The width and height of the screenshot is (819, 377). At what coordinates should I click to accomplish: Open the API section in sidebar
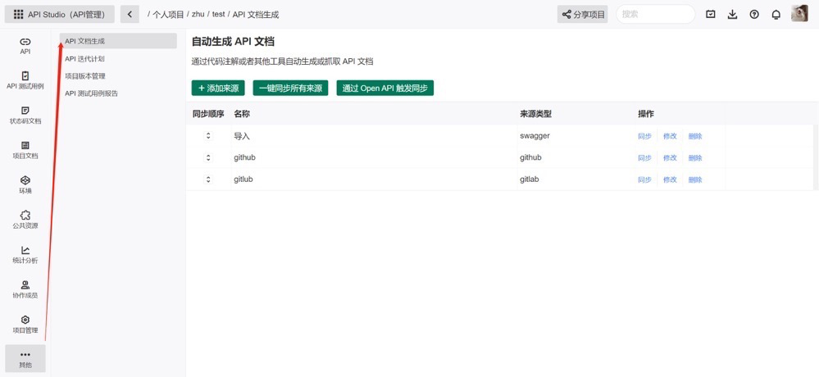click(x=25, y=45)
